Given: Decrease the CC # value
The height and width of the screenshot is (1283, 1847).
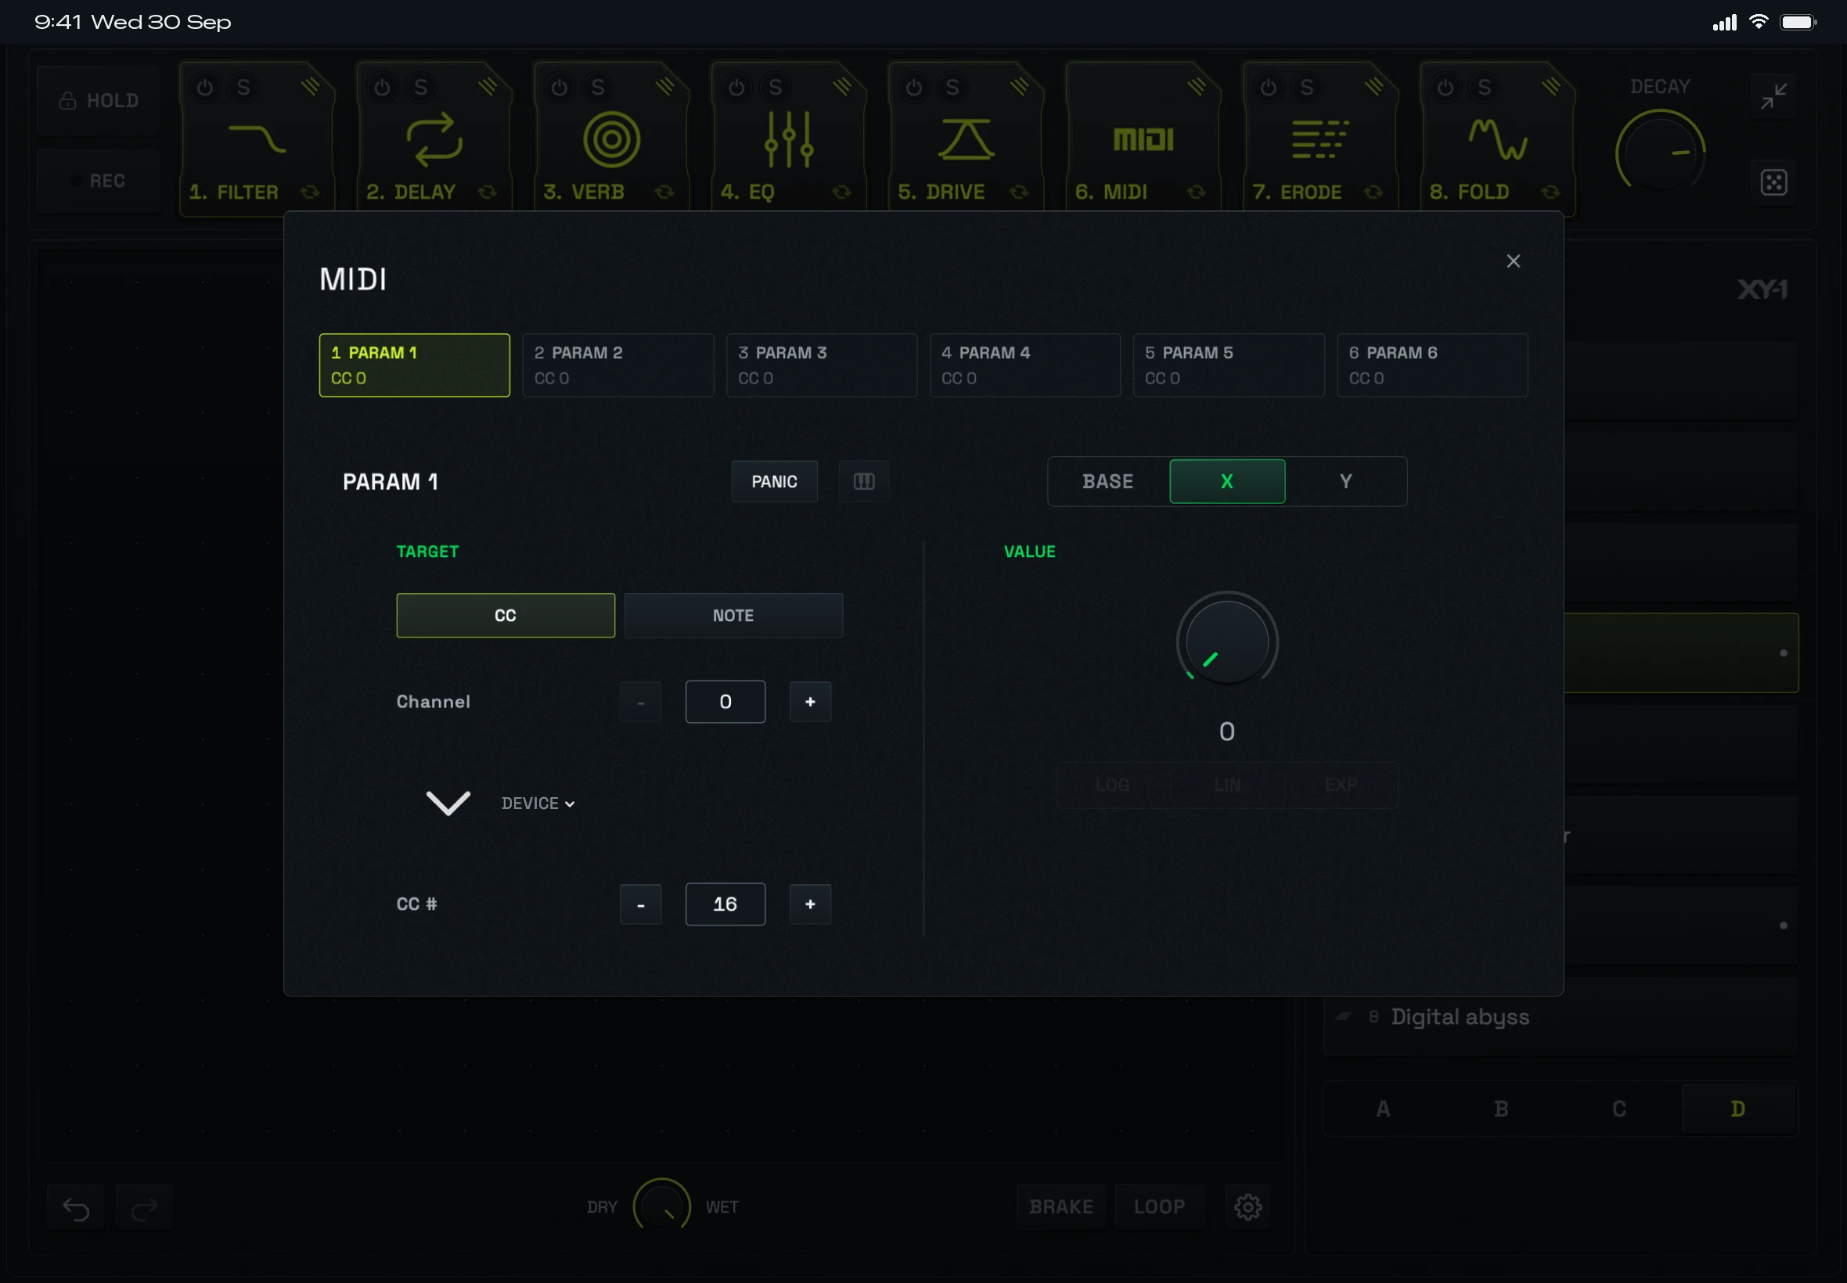Looking at the screenshot, I should [x=641, y=904].
